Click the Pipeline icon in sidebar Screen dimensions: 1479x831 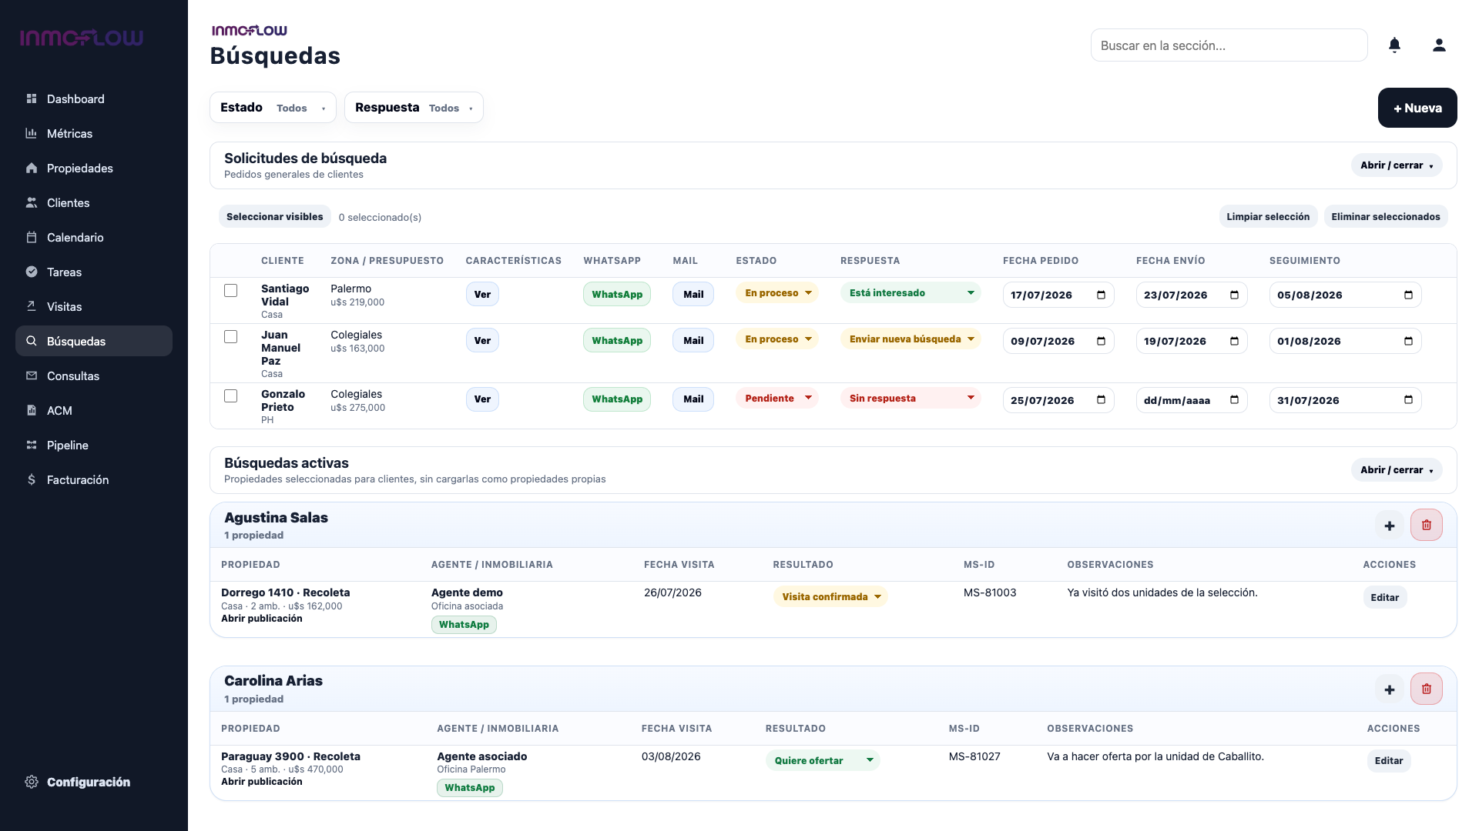[x=32, y=445]
